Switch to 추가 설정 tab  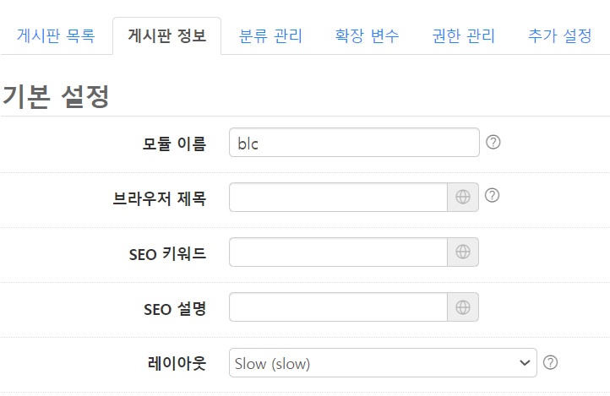[x=559, y=36]
